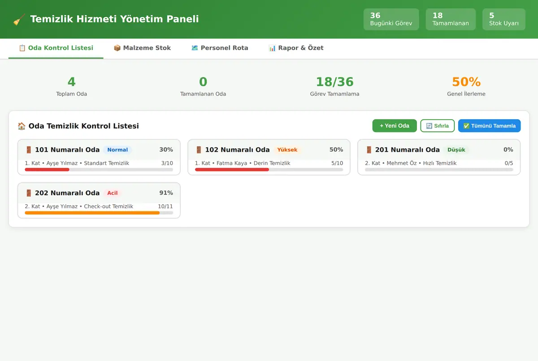Click the Bugünkü Görev stat box
The width and height of the screenshot is (538, 361).
pos(391,19)
